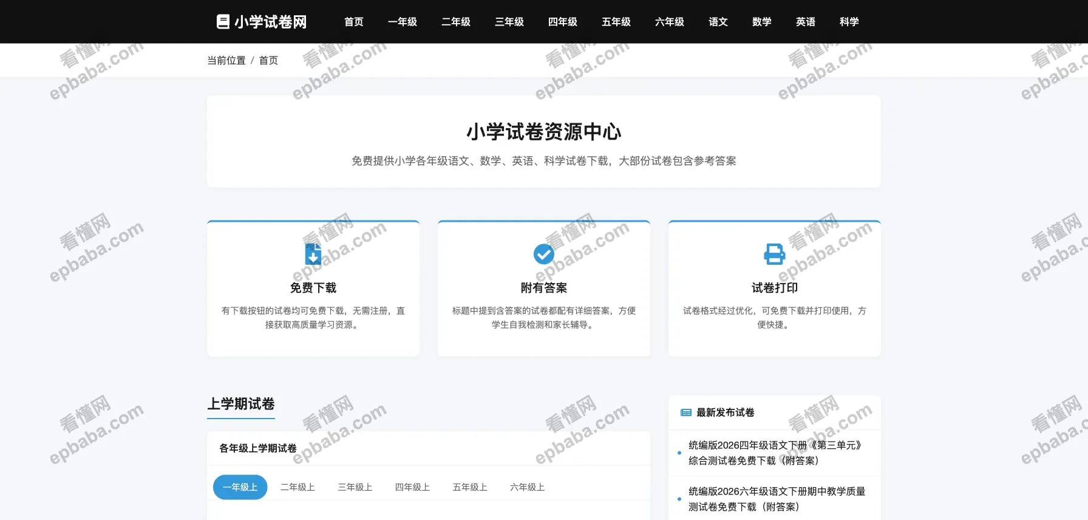Image resolution: width=1088 pixels, height=520 pixels.
Task: Open the 六年级 navigation item
Action: click(670, 22)
